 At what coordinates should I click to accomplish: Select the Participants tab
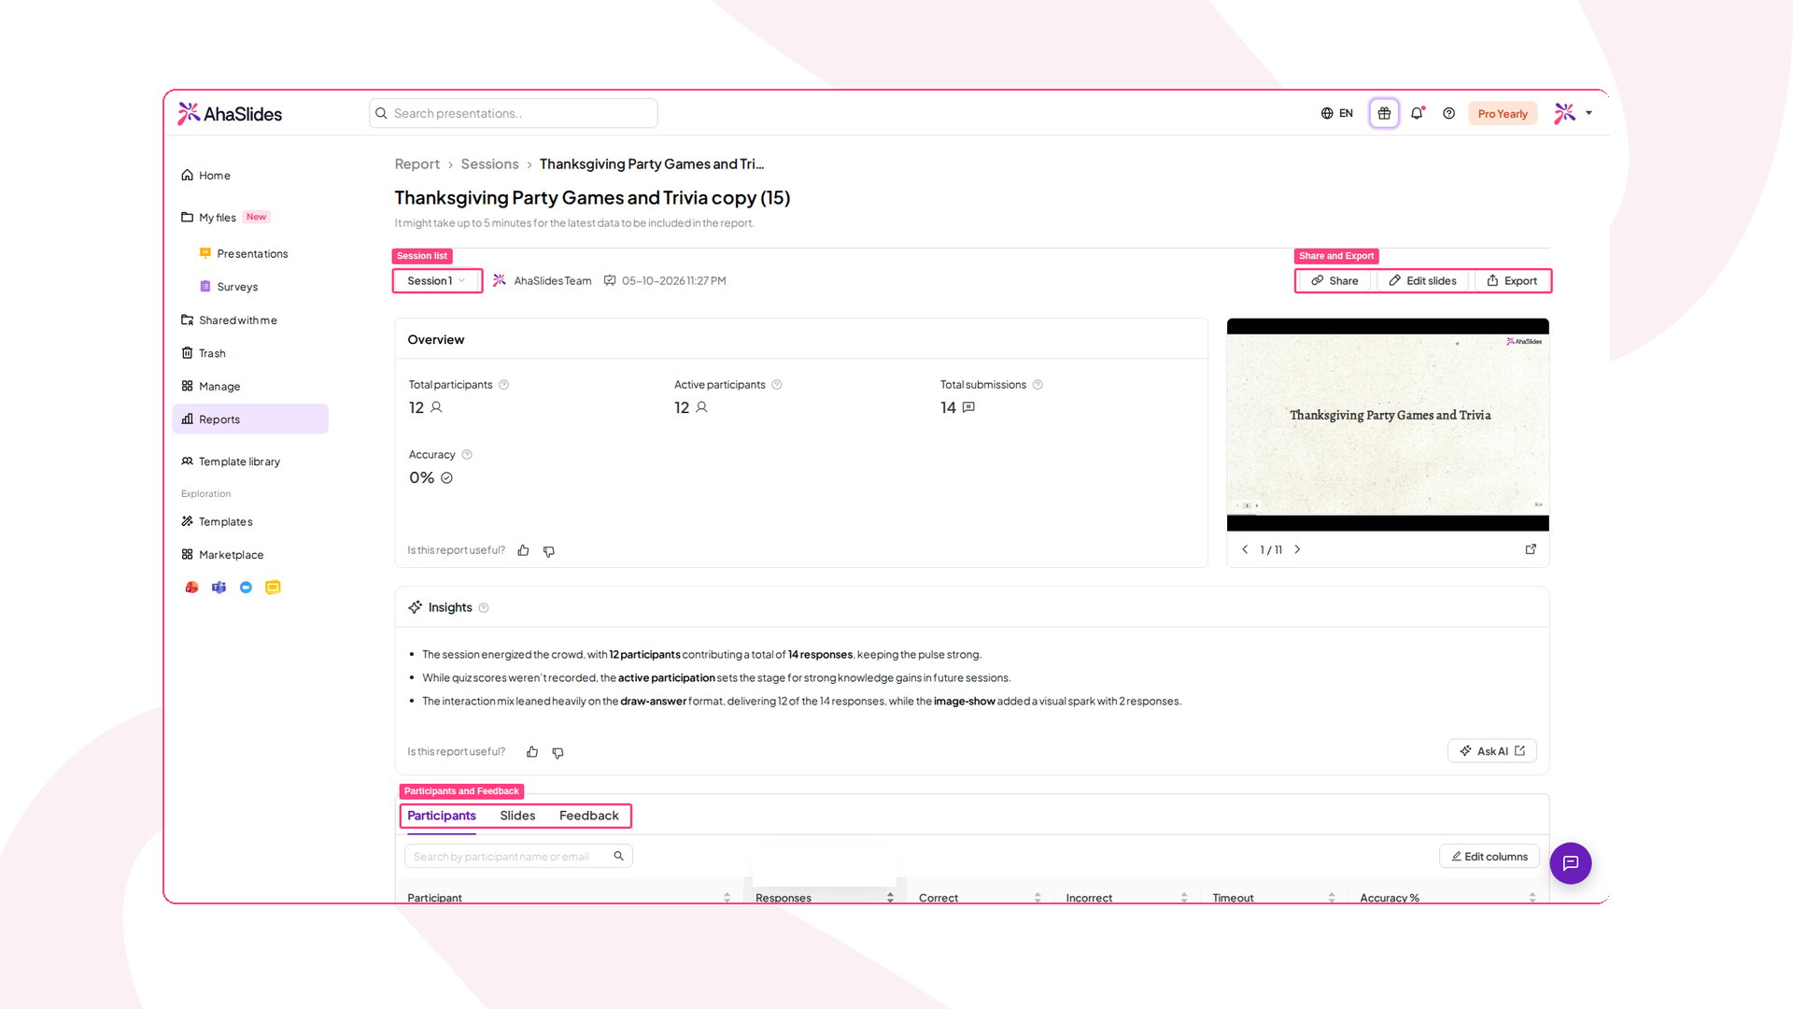(x=442, y=816)
